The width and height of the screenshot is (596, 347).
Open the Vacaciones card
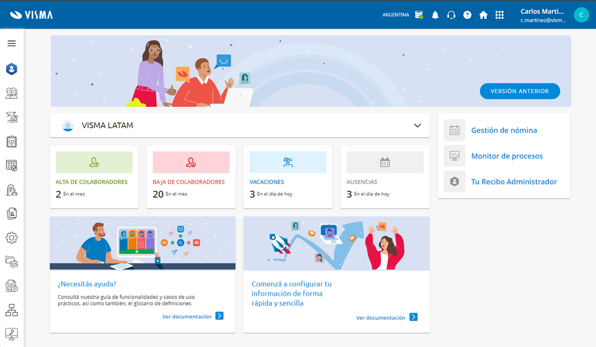(288, 176)
